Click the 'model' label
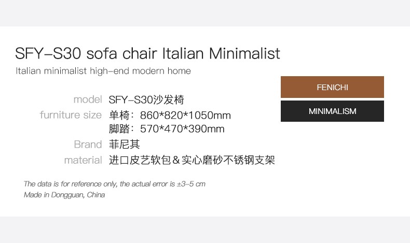Image resolution: width=410 pixels, height=243 pixels. (x=88, y=99)
